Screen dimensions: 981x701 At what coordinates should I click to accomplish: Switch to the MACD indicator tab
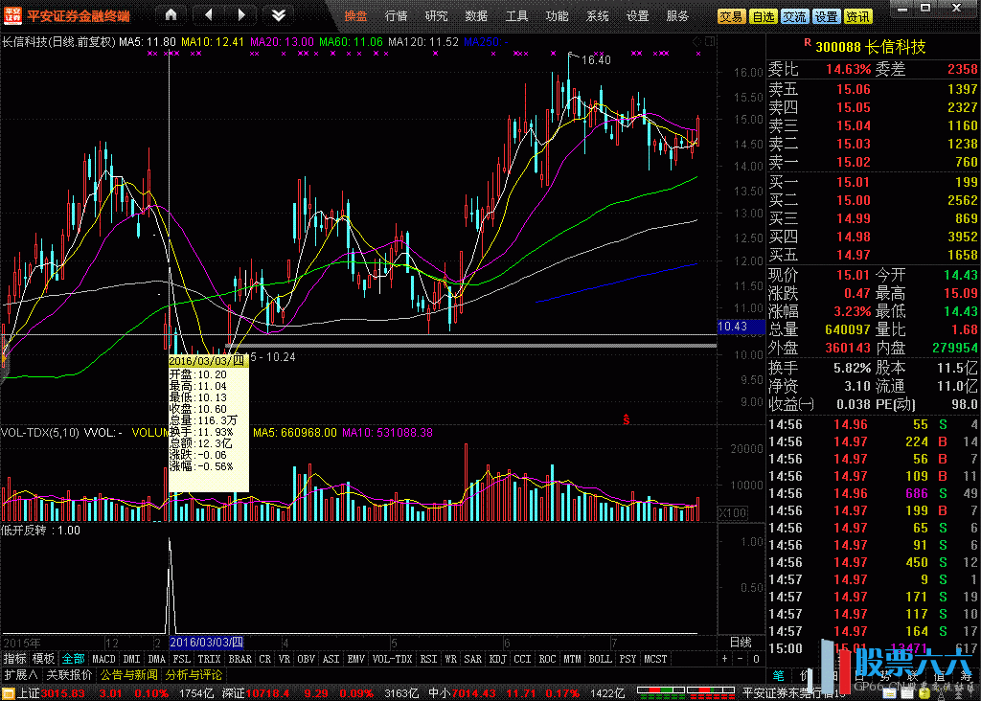pyautogui.click(x=103, y=659)
